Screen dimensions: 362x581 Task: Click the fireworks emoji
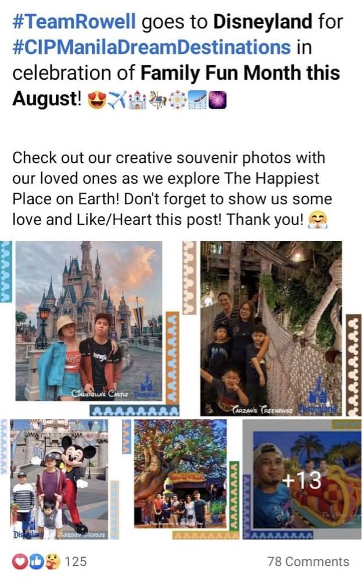(217, 99)
